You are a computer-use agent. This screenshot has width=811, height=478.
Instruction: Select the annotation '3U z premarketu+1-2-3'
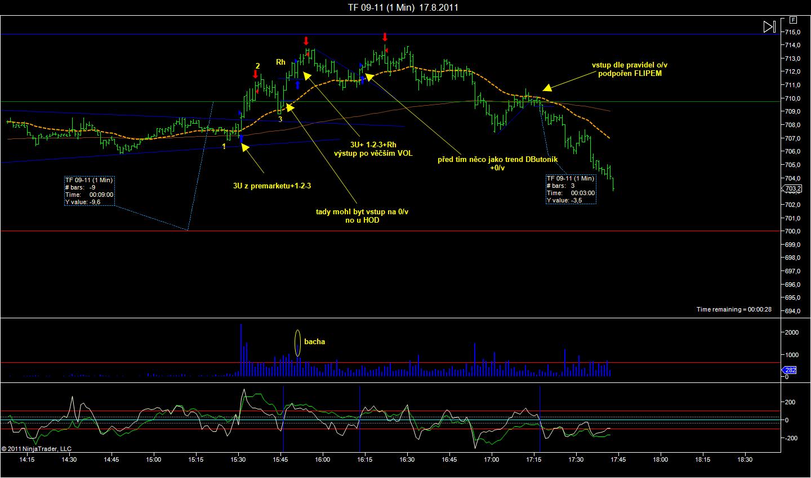[273, 185]
